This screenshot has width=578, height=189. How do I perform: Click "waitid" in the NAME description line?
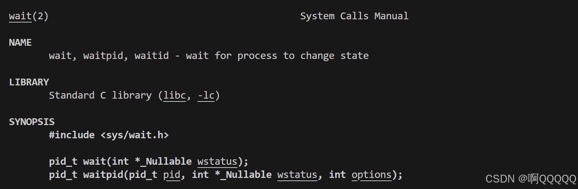point(151,56)
